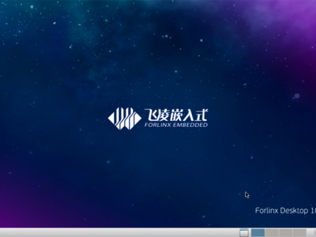
Task: Click the show desktop icon in panel
Action: (x=243, y=232)
